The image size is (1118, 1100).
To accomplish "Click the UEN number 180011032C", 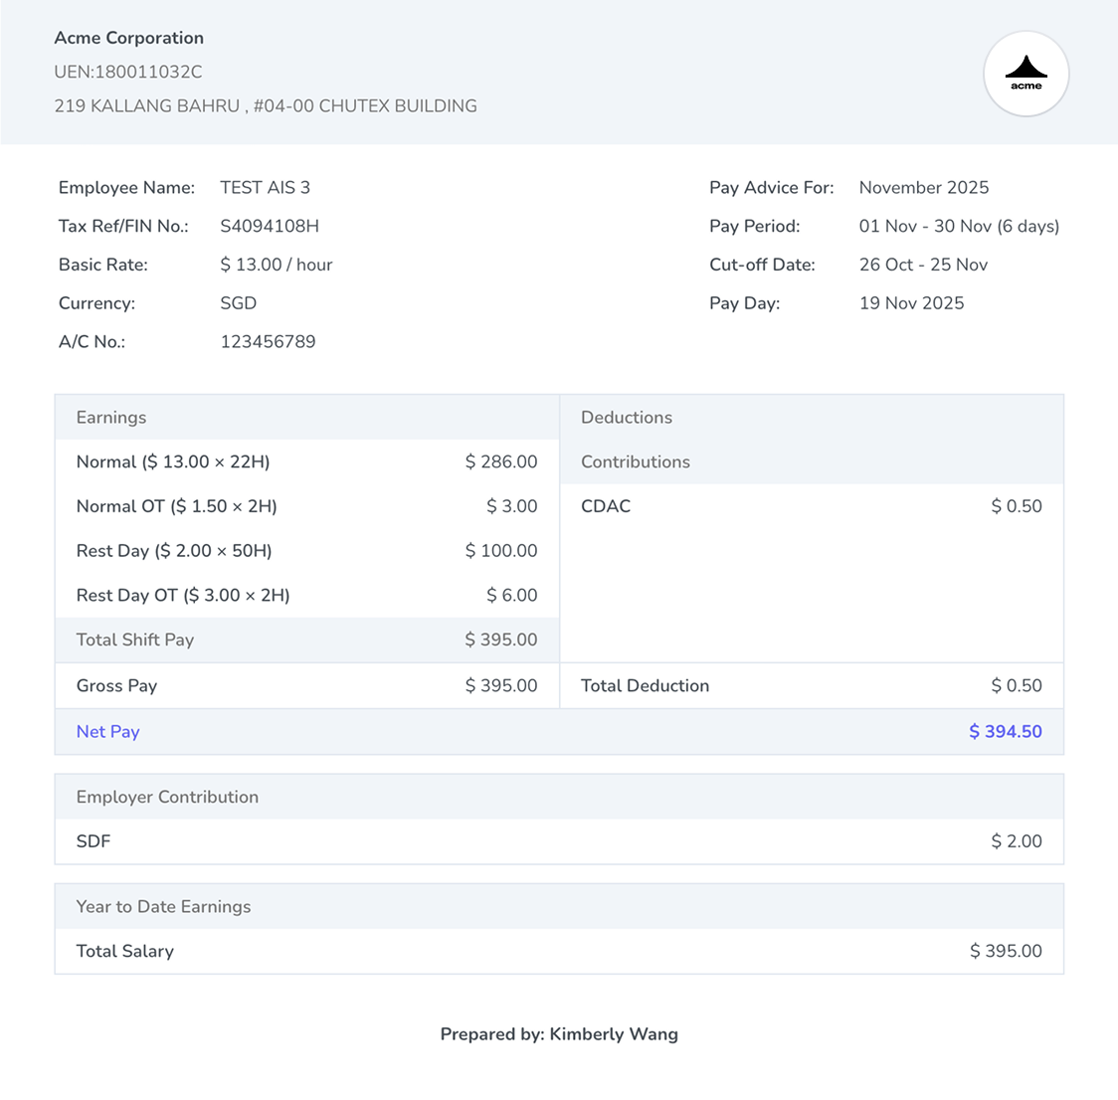I will click(129, 72).
